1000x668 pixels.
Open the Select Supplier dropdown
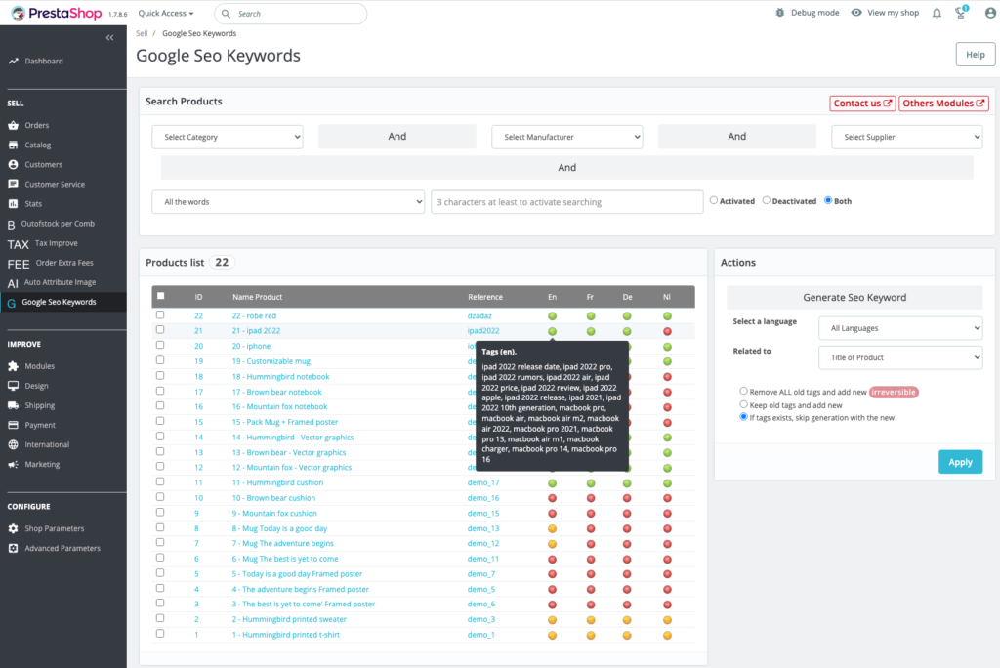tap(907, 137)
